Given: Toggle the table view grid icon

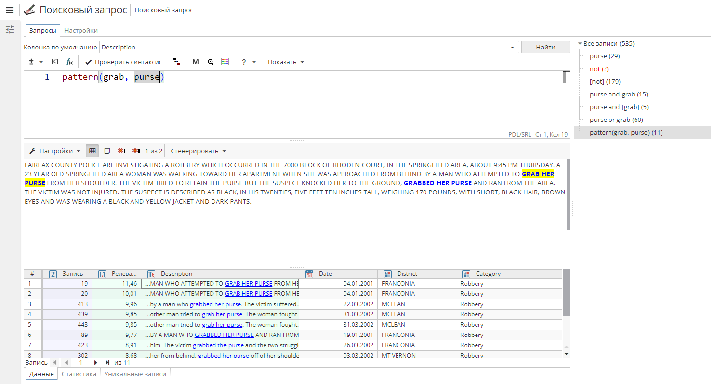Looking at the screenshot, I should pos(92,151).
